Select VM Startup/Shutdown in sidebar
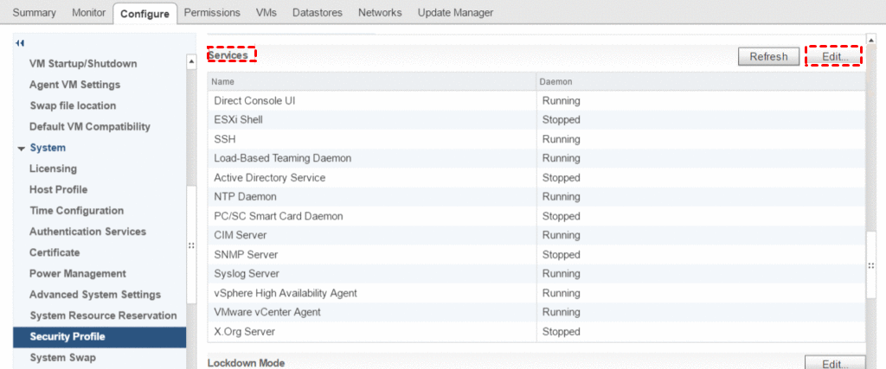Image resolution: width=886 pixels, height=369 pixels. pyautogui.click(x=83, y=64)
